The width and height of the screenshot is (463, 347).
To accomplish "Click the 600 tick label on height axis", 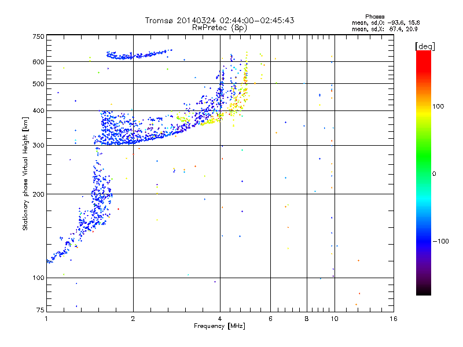I will coord(38,62).
